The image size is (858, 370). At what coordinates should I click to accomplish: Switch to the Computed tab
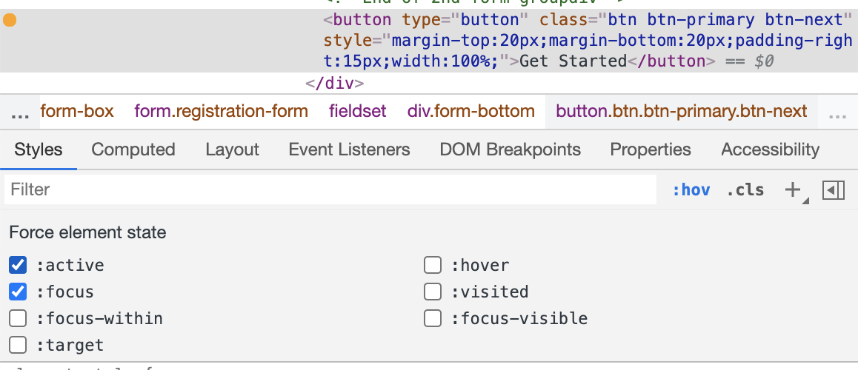(x=133, y=149)
